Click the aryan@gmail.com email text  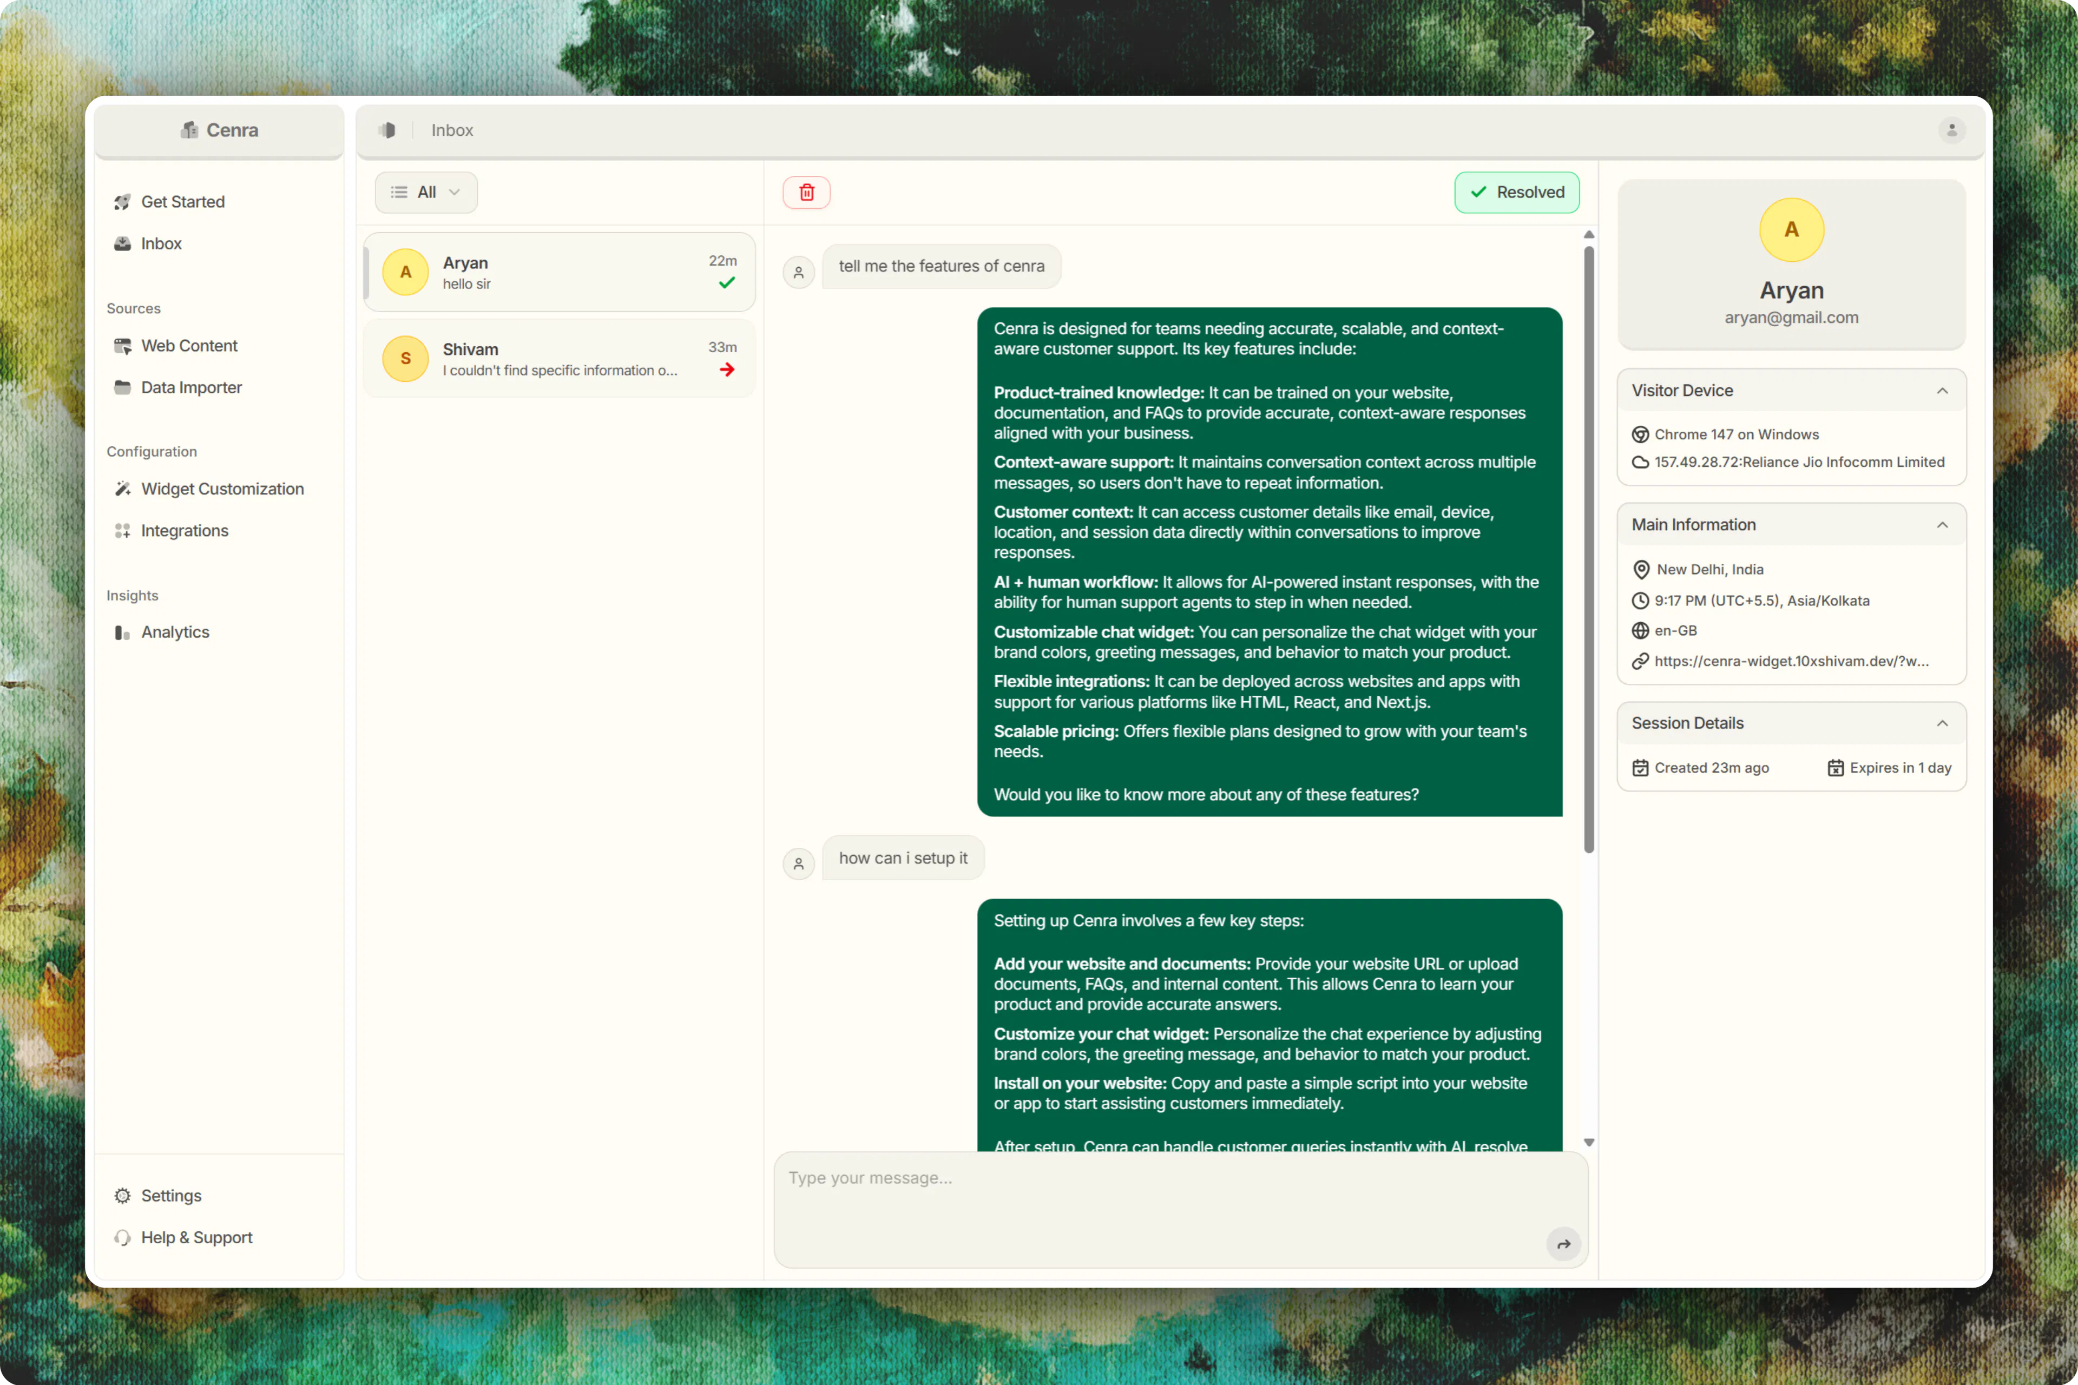(x=1792, y=317)
